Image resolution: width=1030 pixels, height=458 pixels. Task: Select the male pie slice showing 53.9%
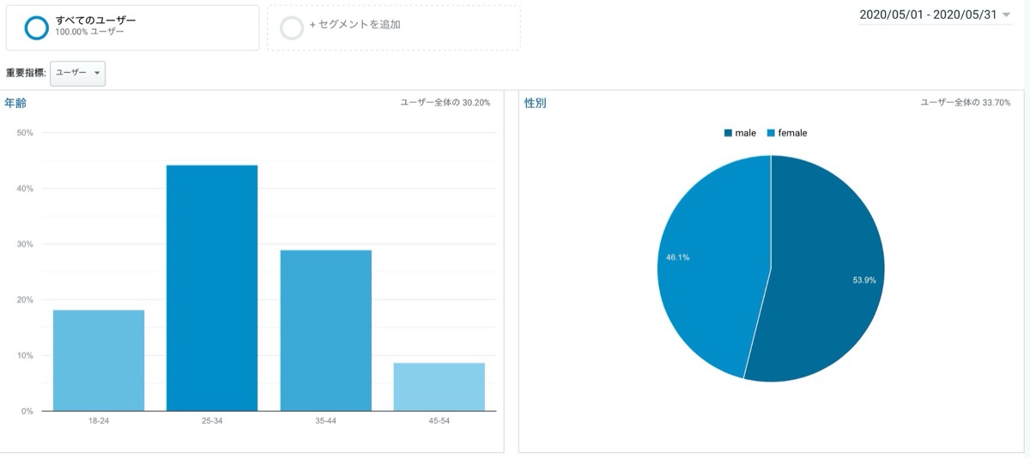(828, 270)
